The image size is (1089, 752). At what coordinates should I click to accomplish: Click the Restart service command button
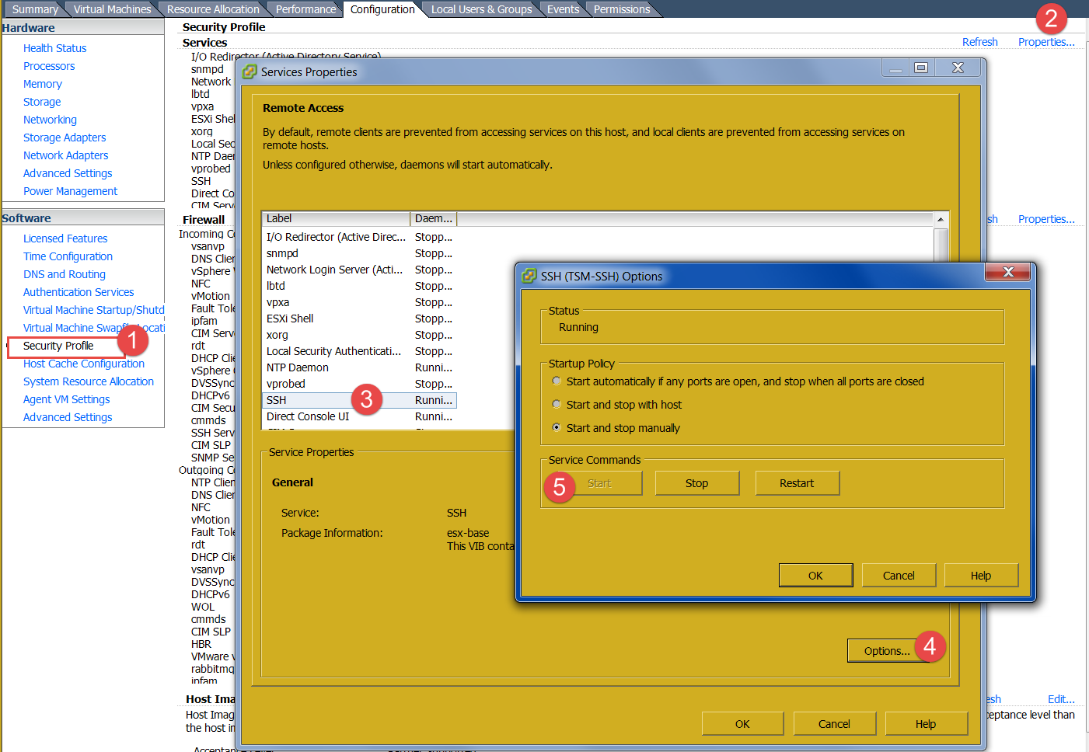click(x=797, y=483)
